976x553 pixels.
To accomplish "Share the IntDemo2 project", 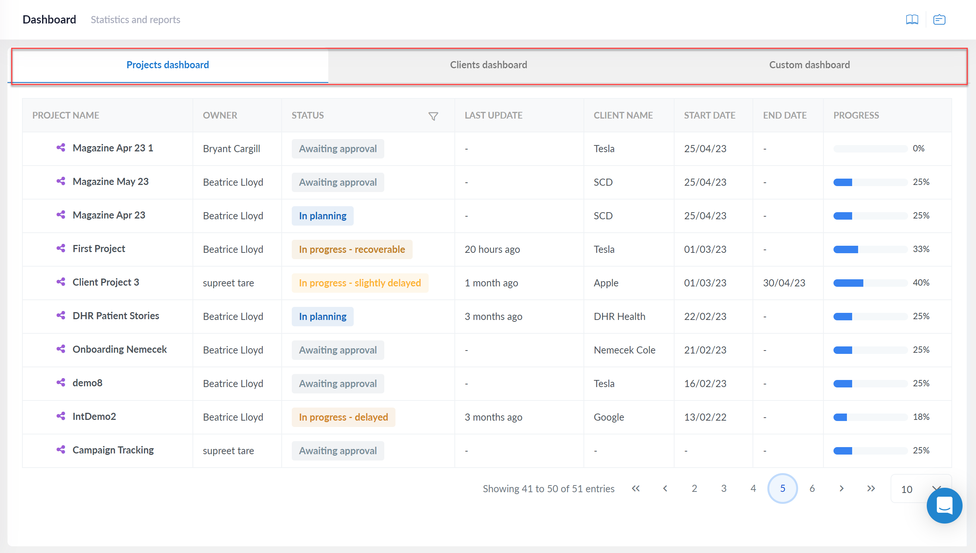I will coord(61,416).
